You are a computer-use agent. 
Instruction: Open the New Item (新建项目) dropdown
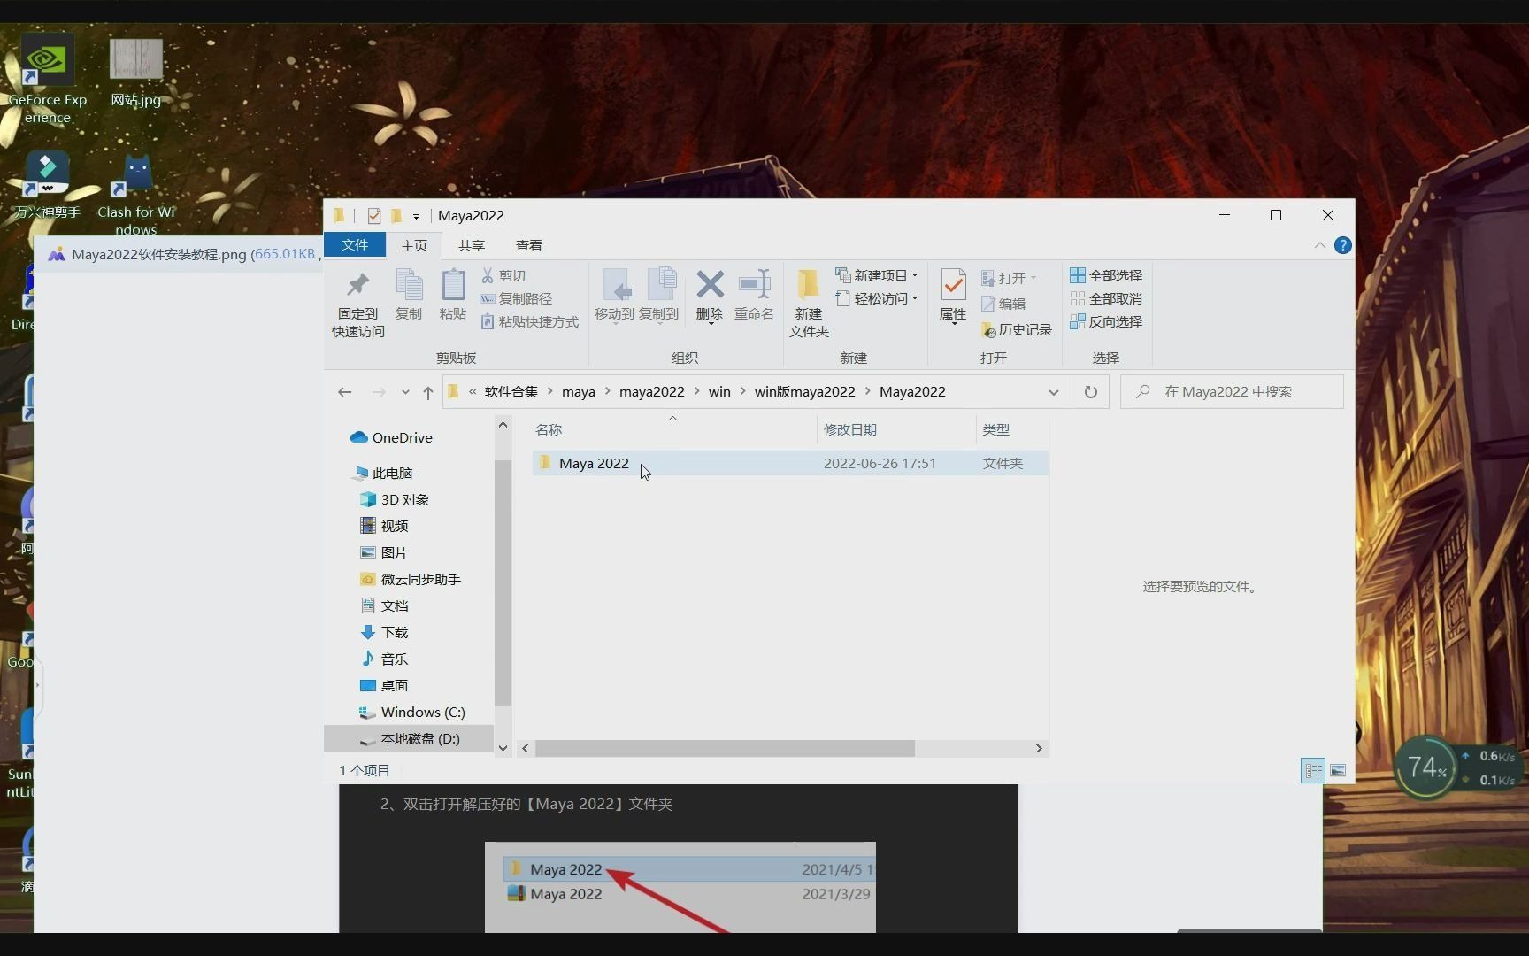(877, 275)
